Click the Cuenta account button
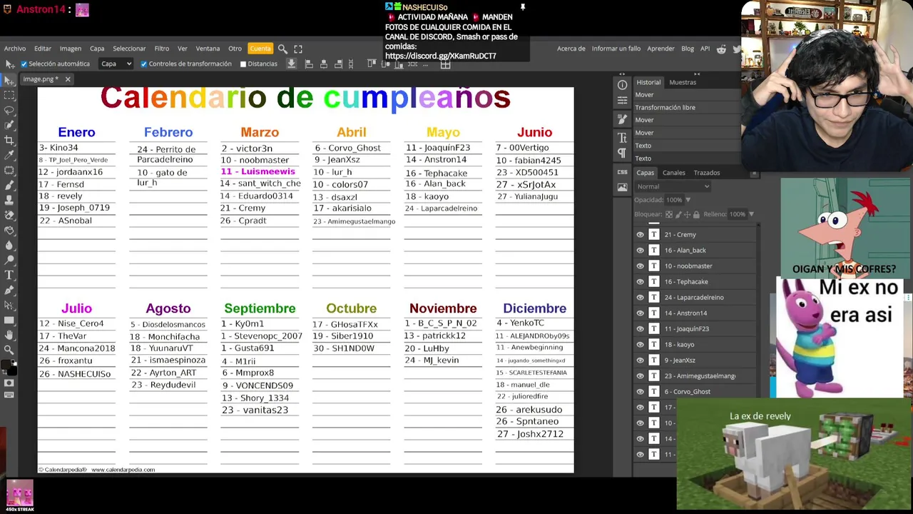Screen dimensions: 913x514 (x=260, y=49)
